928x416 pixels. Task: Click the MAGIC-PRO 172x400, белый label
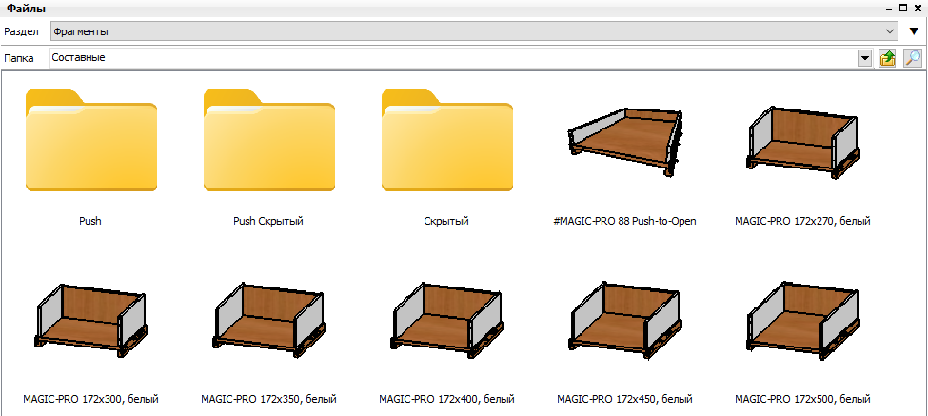click(446, 399)
